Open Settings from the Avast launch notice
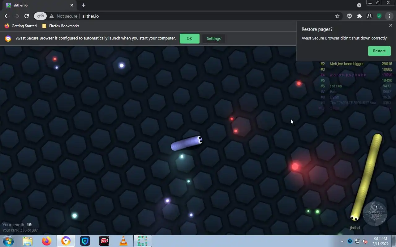Viewport: 396px width, 247px height. [x=214, y=39]
